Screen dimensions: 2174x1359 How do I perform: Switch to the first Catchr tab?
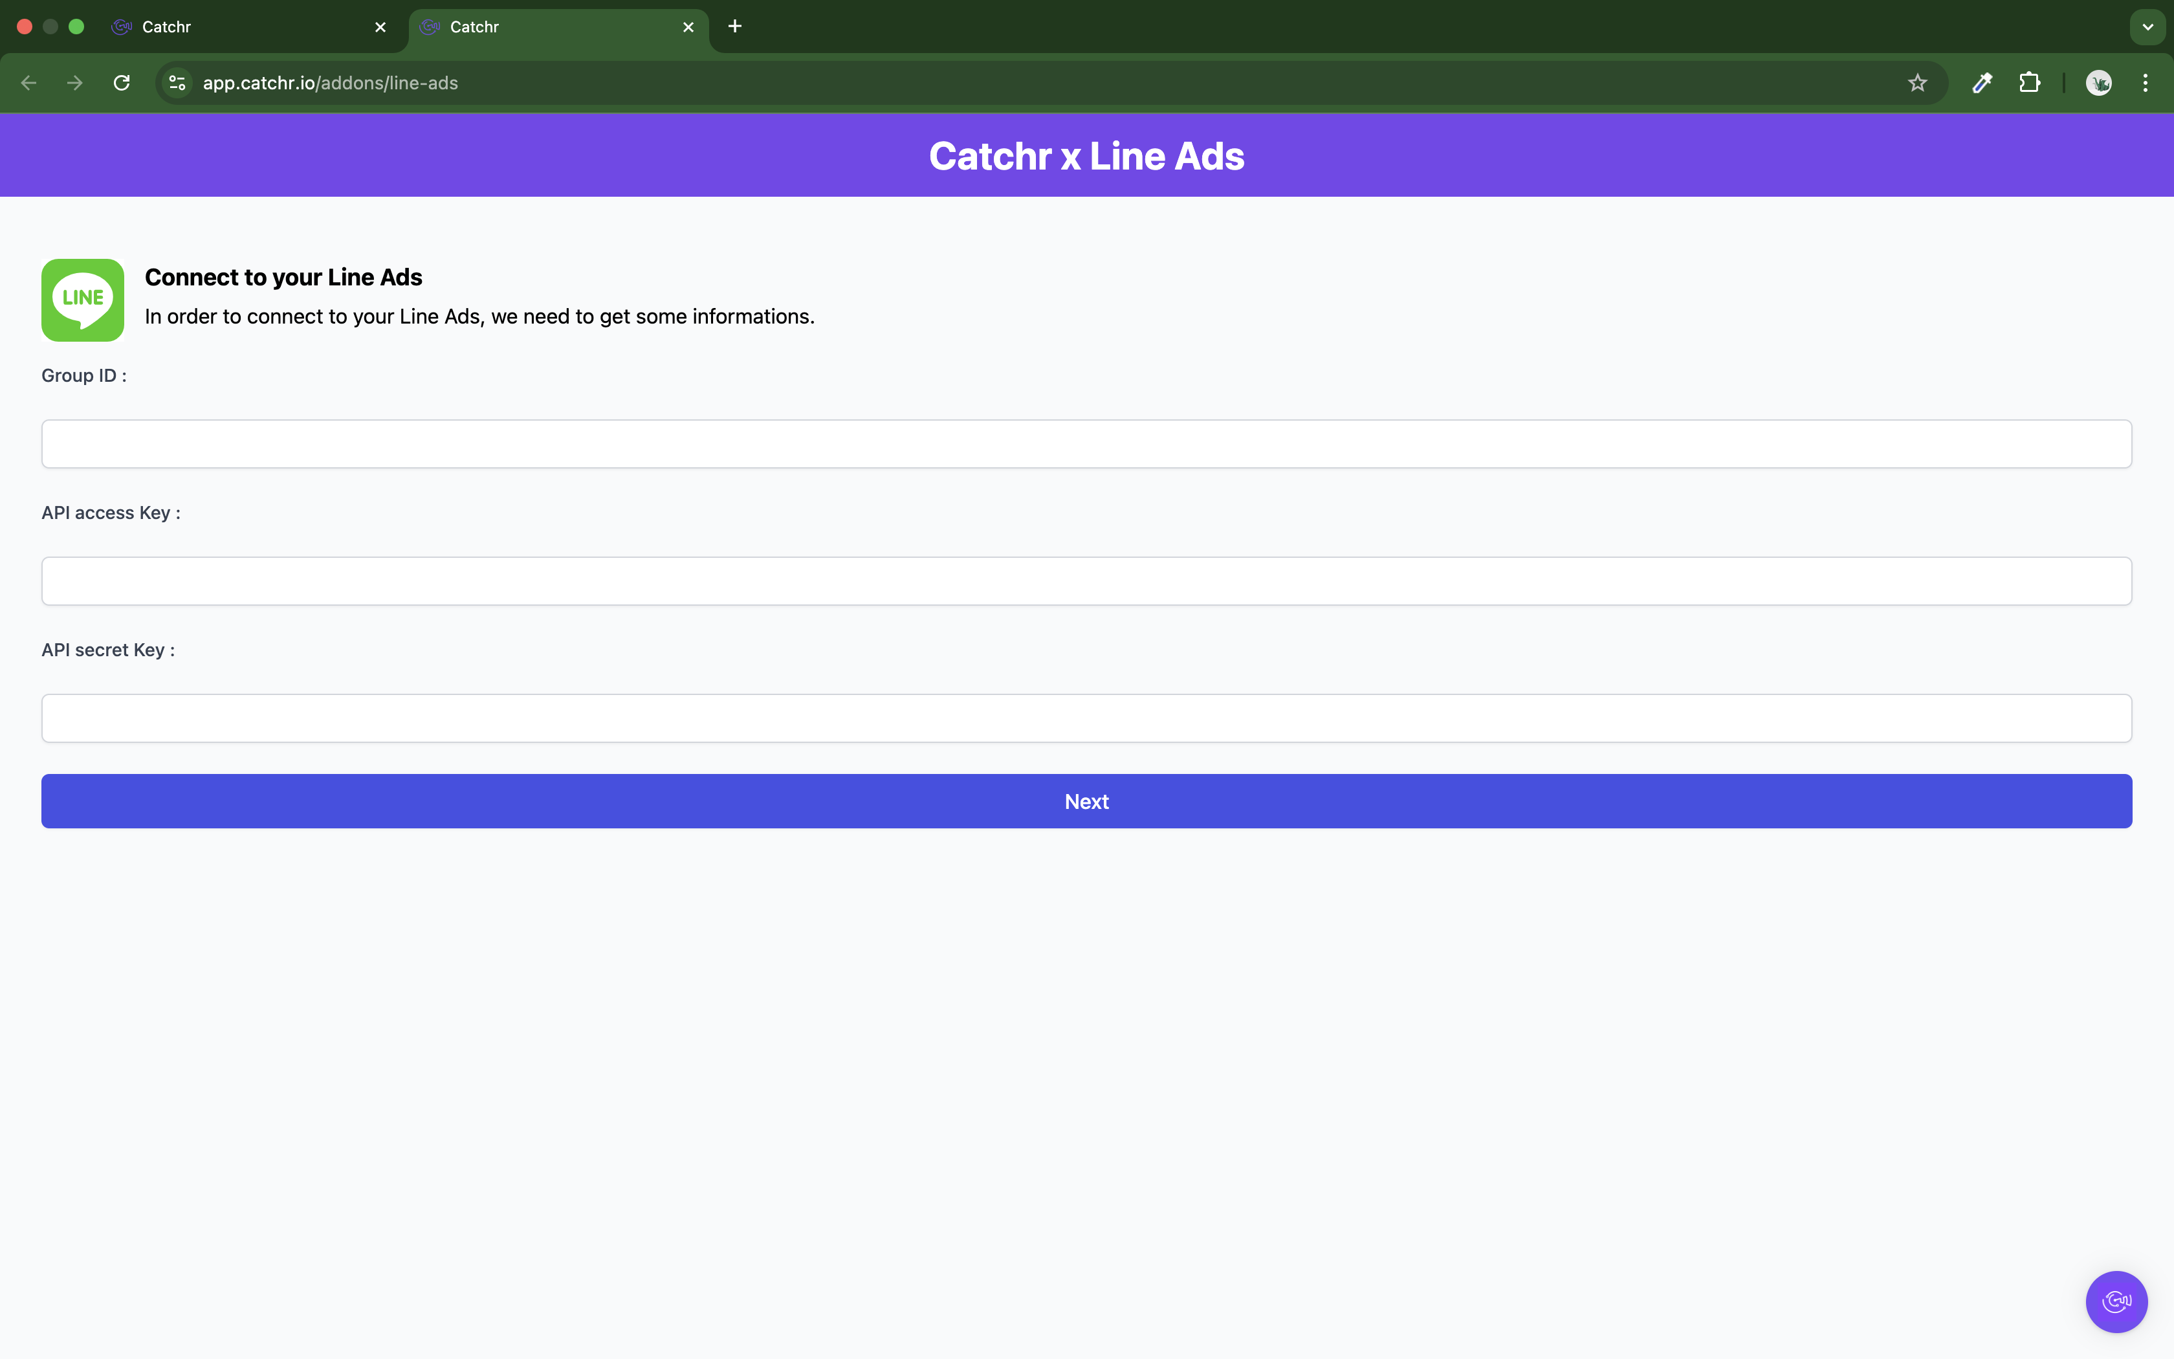point(249,27)
